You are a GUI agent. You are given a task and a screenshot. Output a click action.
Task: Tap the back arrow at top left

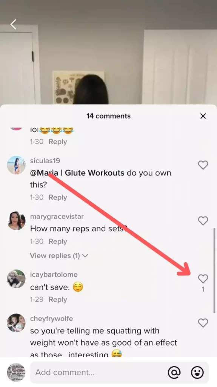click(13, 25)
